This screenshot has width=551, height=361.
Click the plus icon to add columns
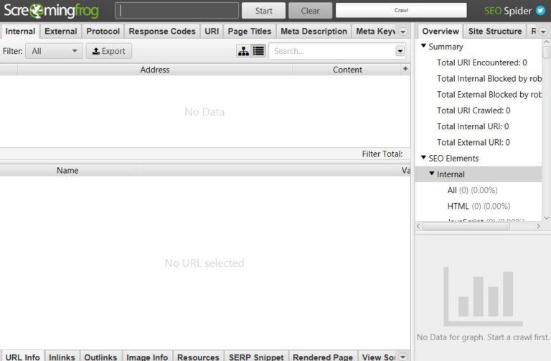click(x=405, y=69)
